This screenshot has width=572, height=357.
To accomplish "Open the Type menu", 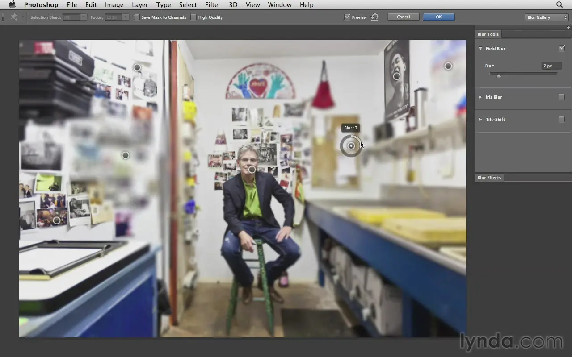I will click(164, 4).
